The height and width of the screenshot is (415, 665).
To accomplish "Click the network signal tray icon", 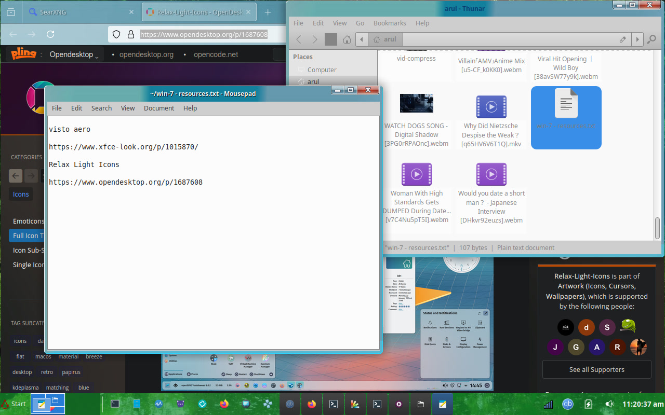I will point(549,404).
